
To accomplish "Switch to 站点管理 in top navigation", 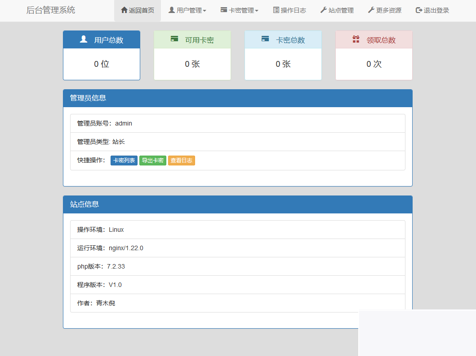I will click(337, 10).
